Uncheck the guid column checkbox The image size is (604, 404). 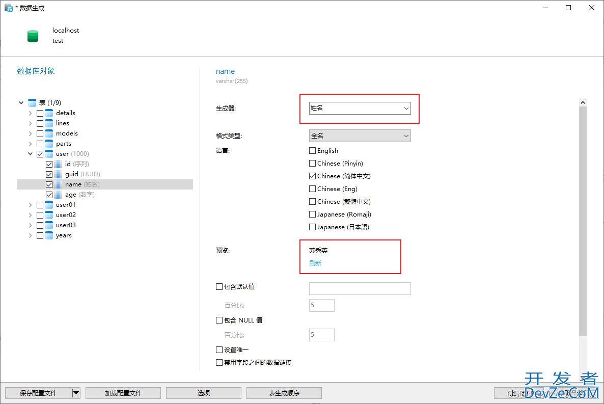49,175
